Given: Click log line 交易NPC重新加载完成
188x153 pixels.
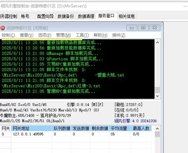Looking at the screenshot, I should [48, 64].
